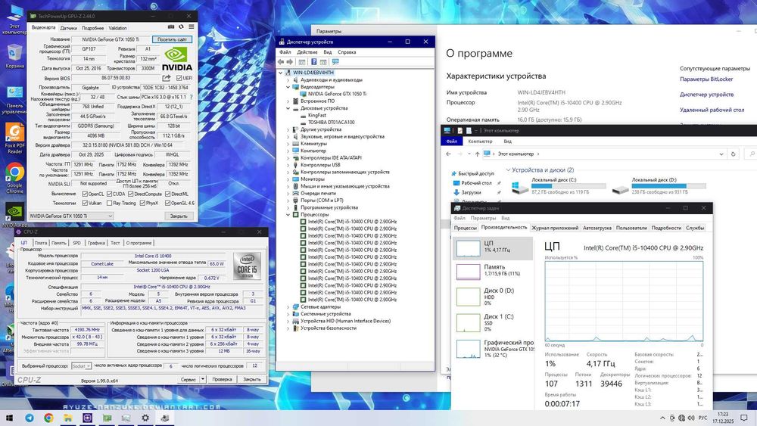Open the GPU-Z hamburger menu
757x426 pixels.
192,27
